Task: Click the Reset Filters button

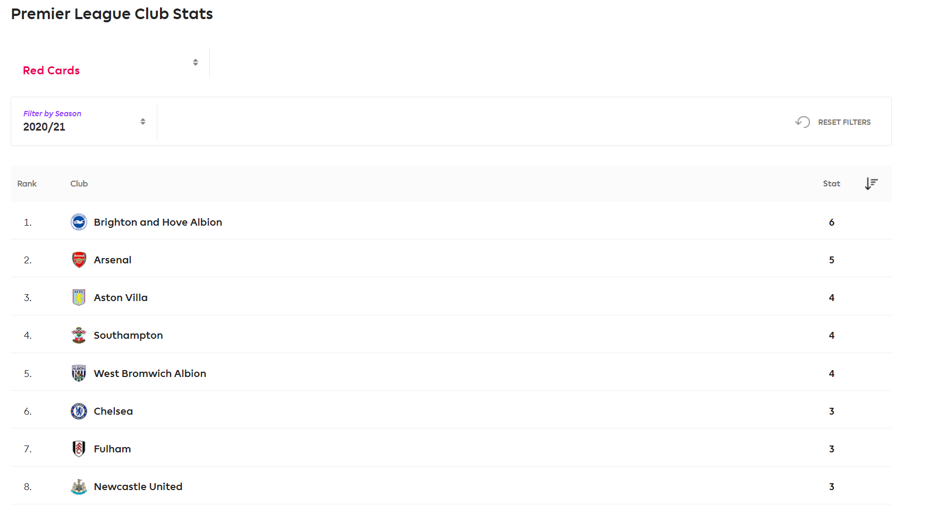Action: (833, 122)
